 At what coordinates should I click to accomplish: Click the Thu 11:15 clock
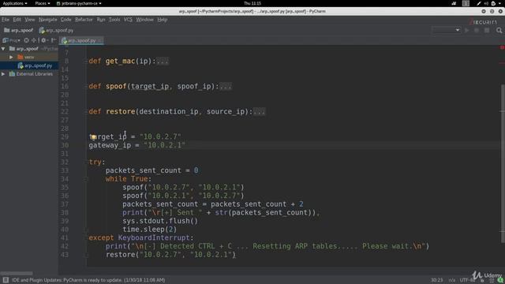(252, 3)
